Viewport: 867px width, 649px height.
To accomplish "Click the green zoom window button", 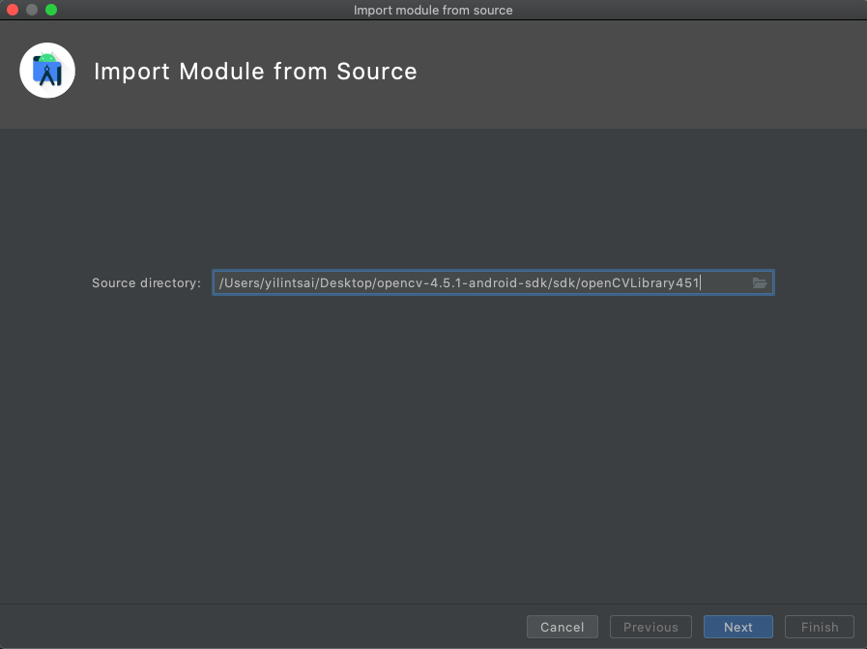I will coord(51,10).
